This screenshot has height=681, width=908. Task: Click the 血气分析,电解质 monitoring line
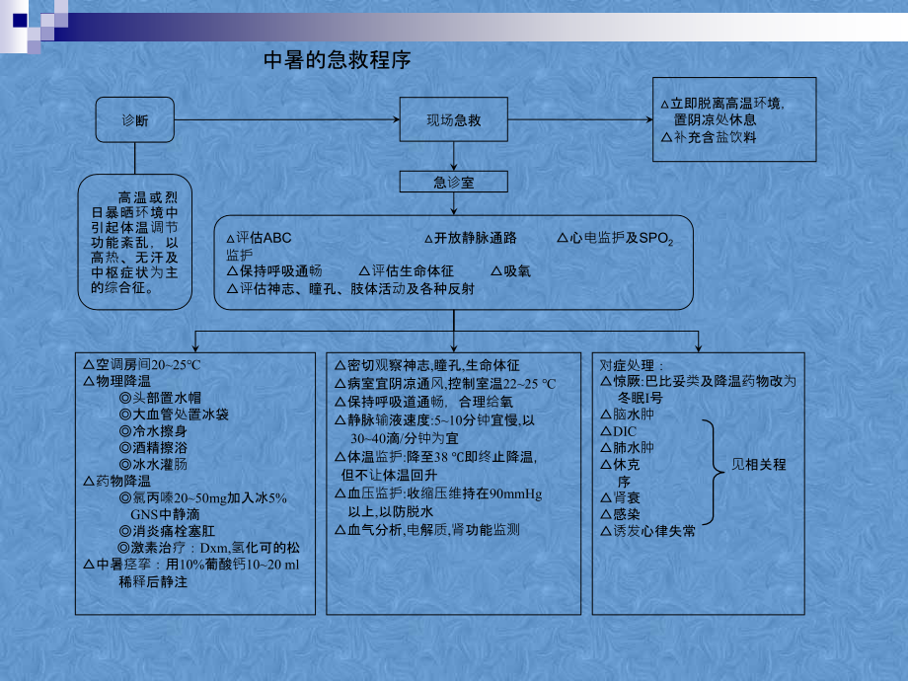click(x=427, y=530)
